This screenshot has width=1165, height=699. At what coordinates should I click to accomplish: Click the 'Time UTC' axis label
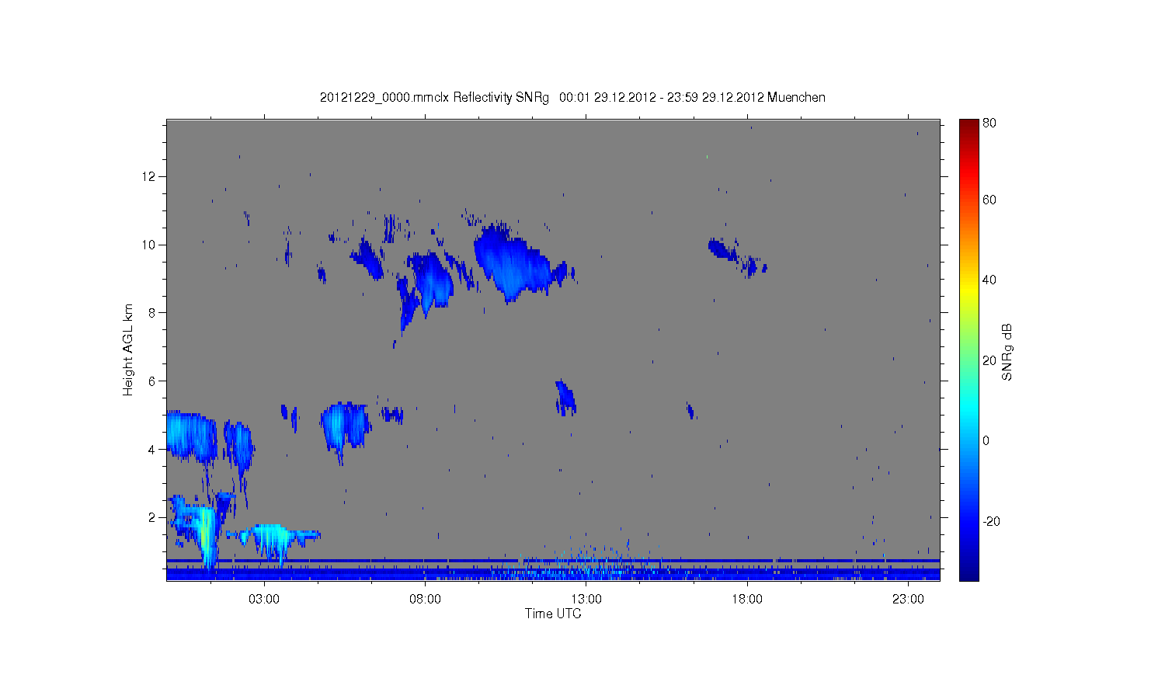(553, 614)
